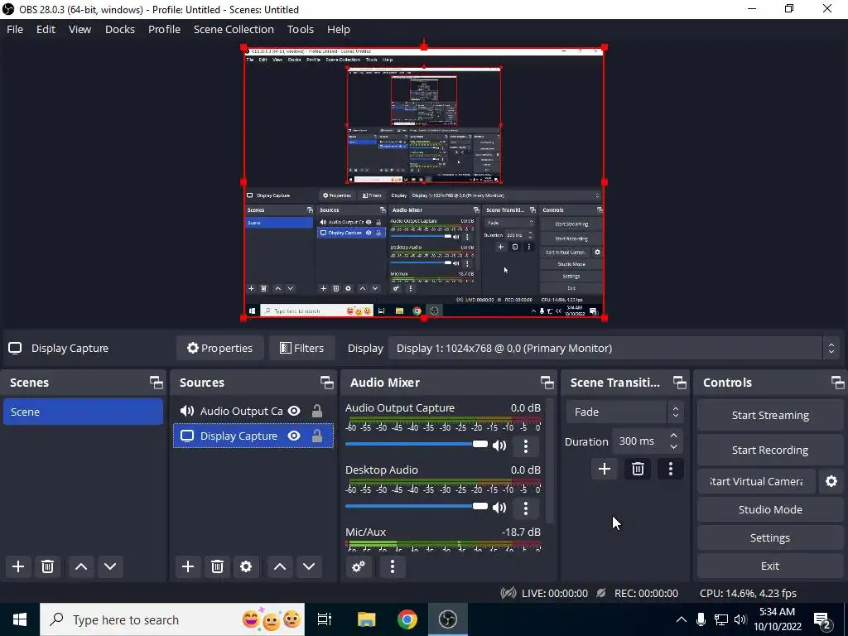Adjust the Audio Output Capture volume slider
Viewport: 848px width, 636px height.
pos(417,444)
